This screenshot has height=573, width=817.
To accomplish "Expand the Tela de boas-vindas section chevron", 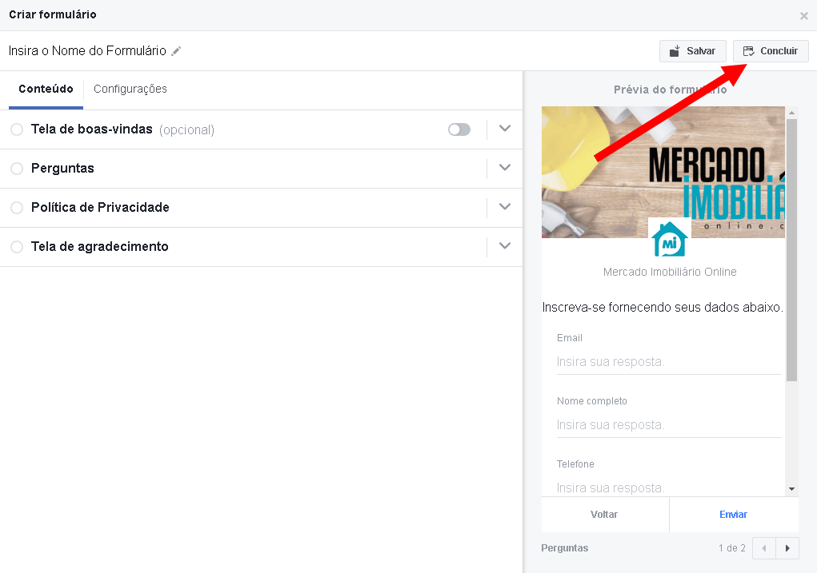I will 504,129.
